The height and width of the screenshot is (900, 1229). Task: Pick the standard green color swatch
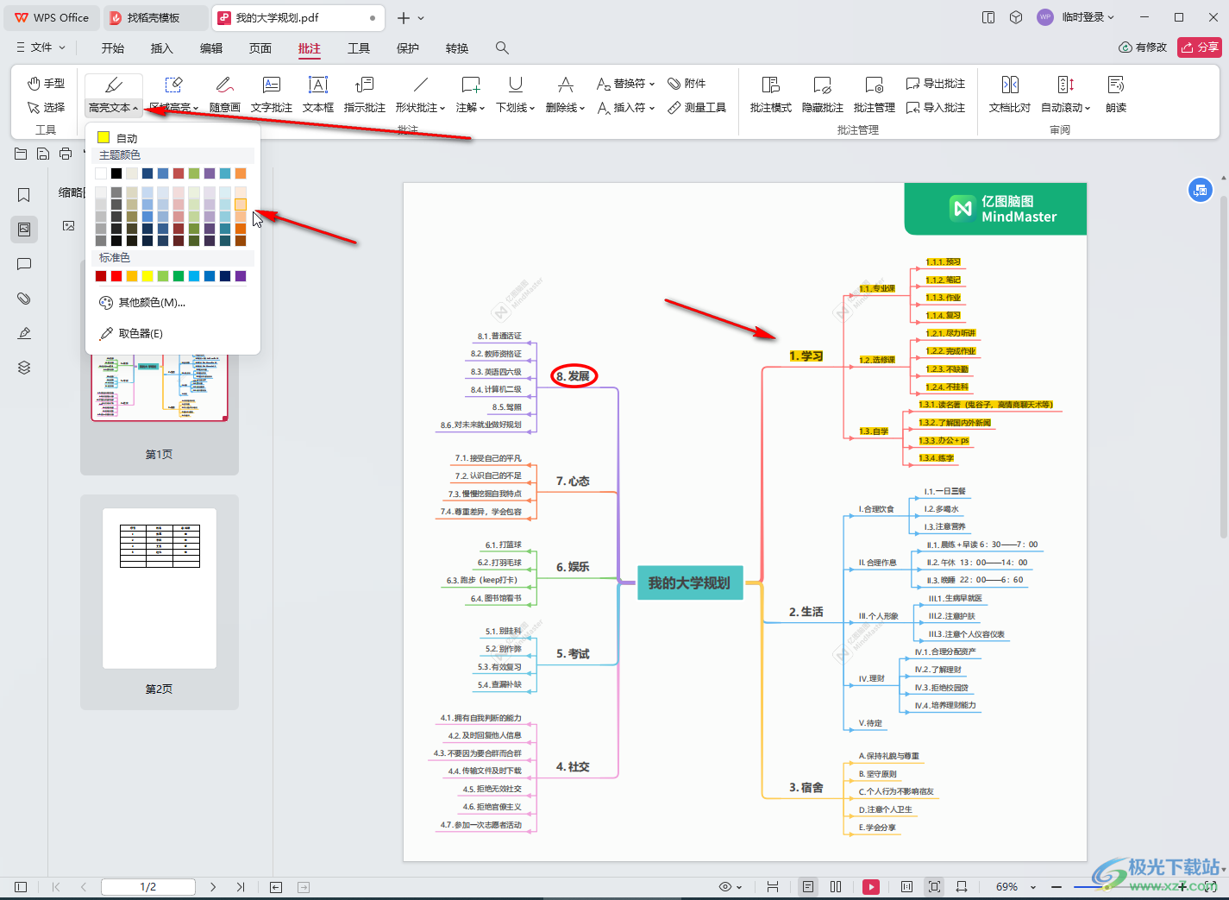(x=179, y=276)
